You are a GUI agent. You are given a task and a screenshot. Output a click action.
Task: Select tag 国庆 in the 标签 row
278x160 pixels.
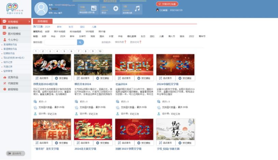click(102, 36)
